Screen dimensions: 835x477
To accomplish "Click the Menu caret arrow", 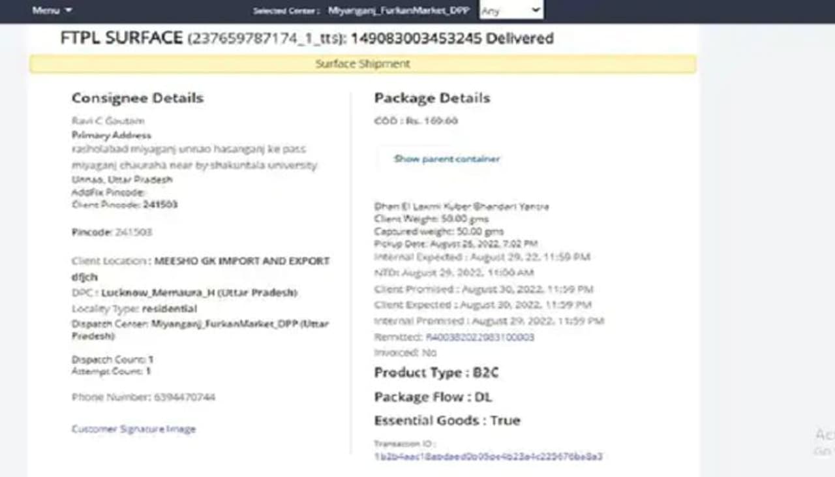I will (69, 10).
